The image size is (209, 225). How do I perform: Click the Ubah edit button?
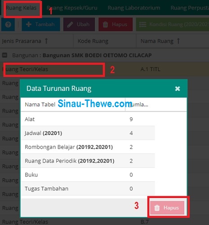coord(79,24)
